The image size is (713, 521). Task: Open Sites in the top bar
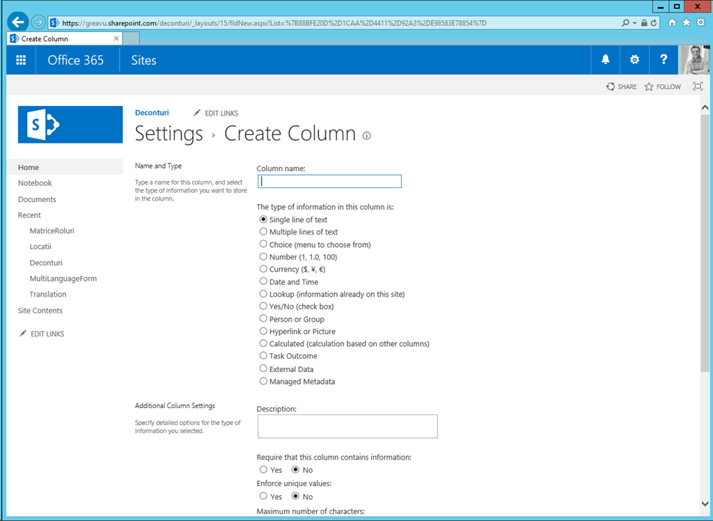coord(143,60)
